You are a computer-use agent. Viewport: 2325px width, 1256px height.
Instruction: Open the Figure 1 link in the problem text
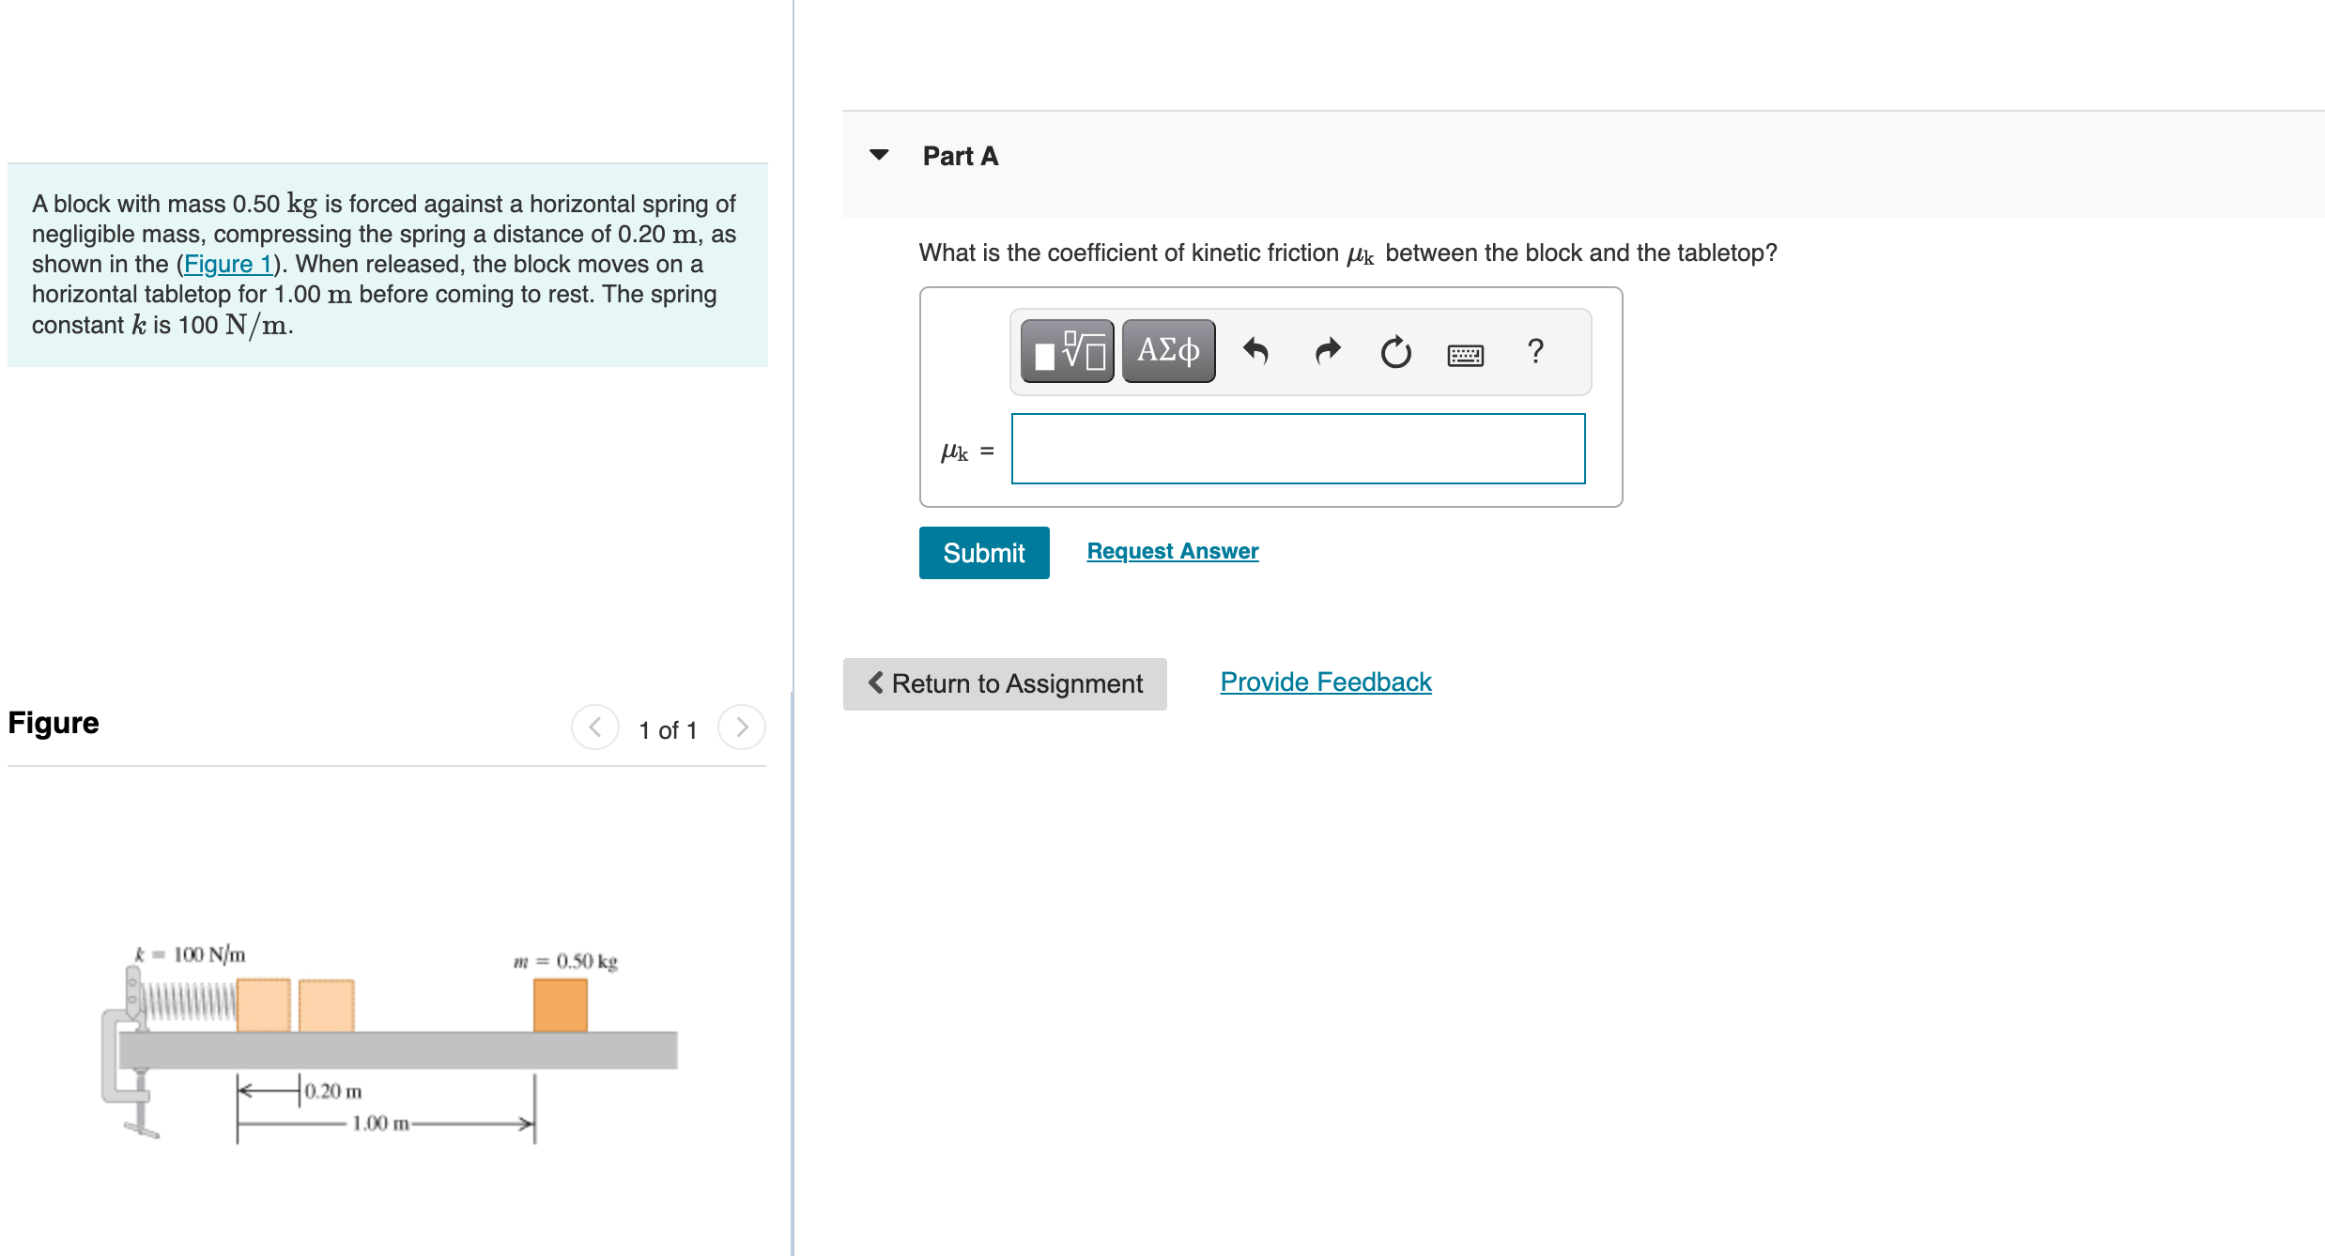[x=228, y=264]
